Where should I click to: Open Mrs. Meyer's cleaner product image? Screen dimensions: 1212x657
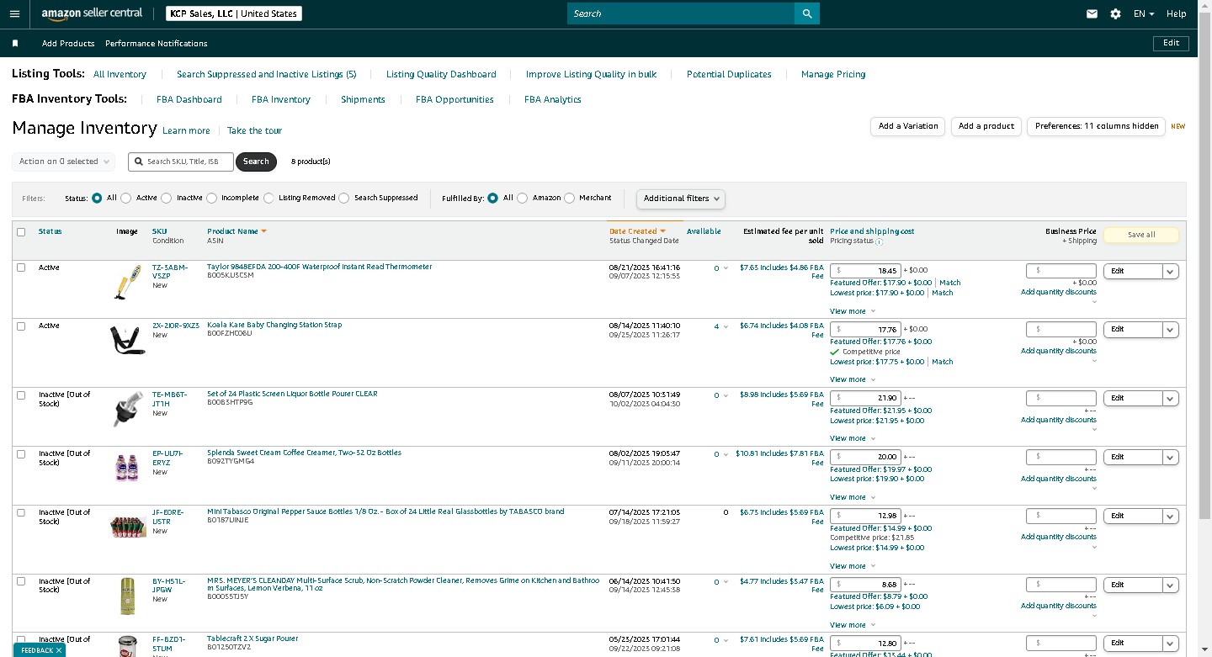click(x=128, y=596)
